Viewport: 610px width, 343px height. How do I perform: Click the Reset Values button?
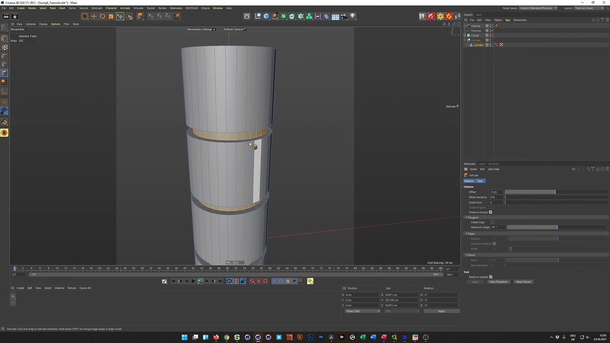(523, 282)
